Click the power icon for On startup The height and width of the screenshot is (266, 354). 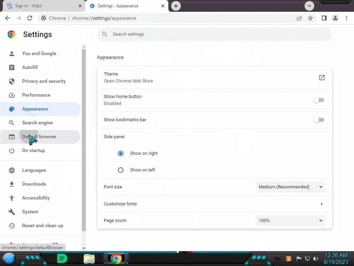(12, 151)
